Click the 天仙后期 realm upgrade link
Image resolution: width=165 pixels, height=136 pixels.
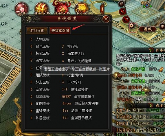coord(153,110)
